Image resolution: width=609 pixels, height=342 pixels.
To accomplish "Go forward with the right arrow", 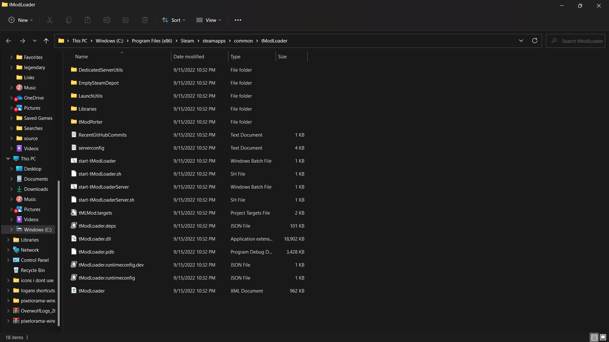I will pyautogui.click(x=23, y=41).
